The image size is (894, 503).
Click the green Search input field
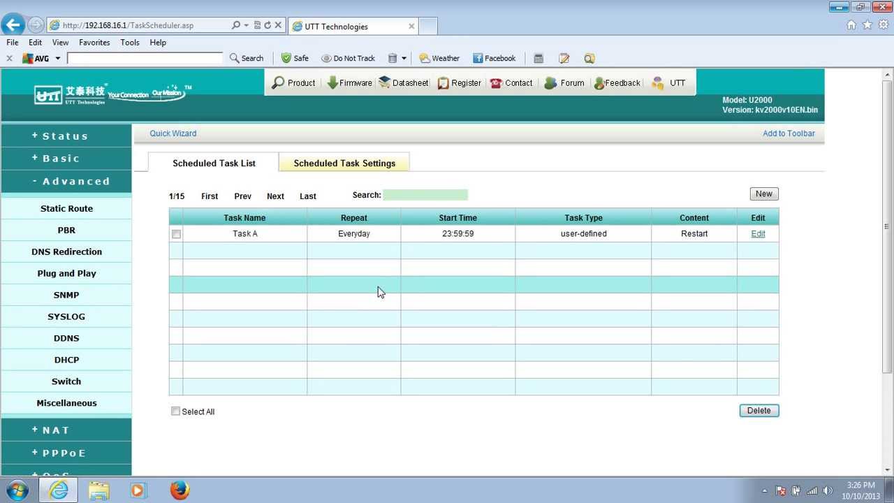point(425,195)
